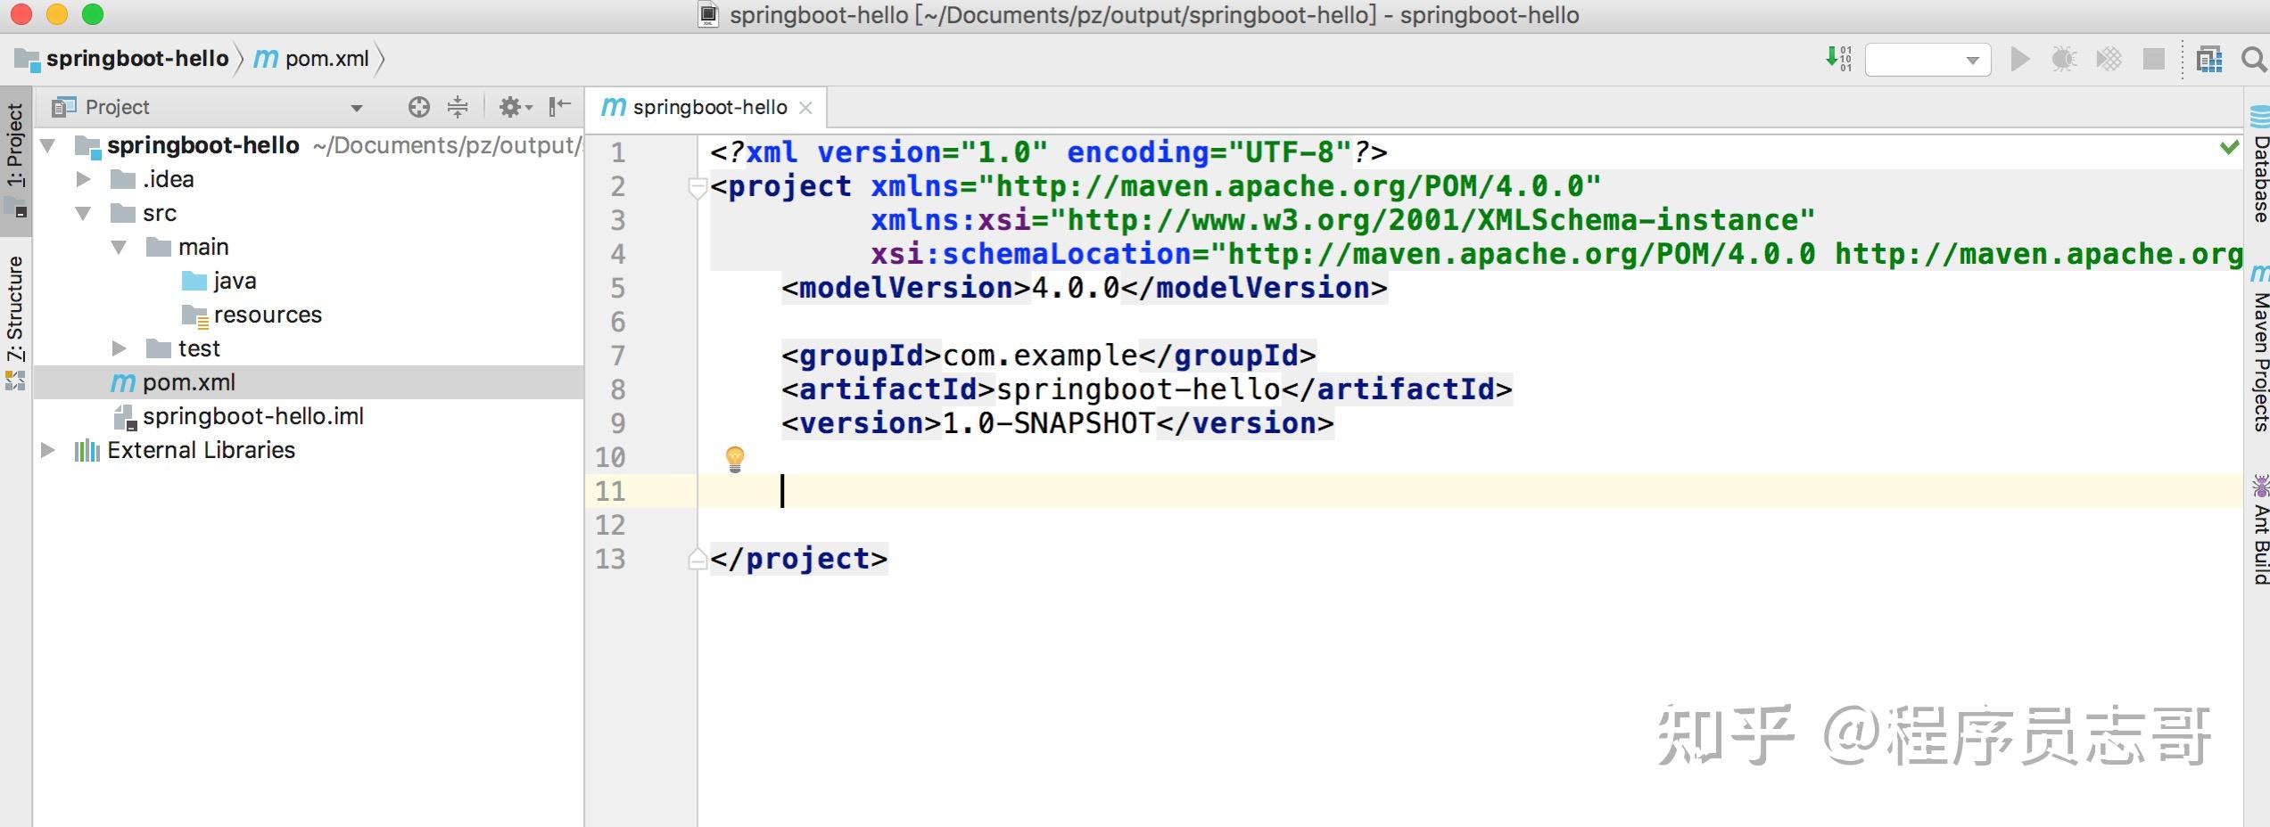Click the Search Everywhere magnifier
Viewport: 2270px width, 827px height.
tap(2254, 60)
